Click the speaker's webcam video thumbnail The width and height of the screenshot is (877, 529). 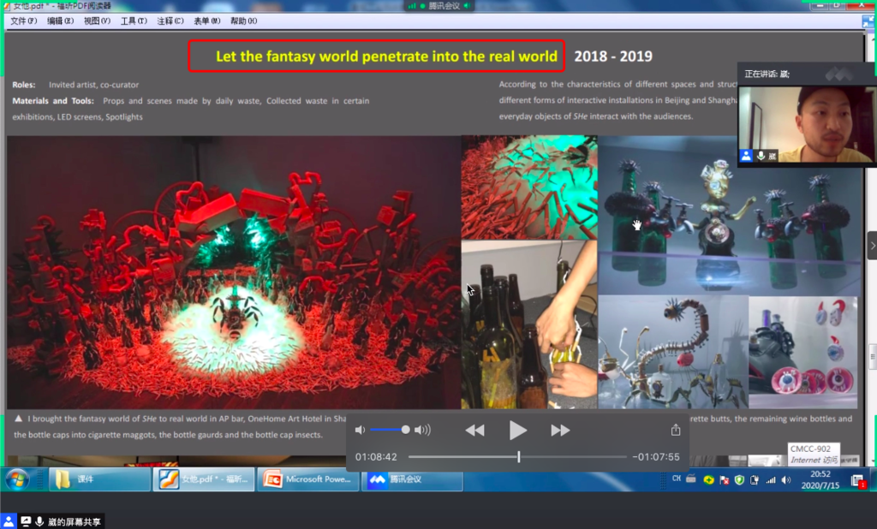pos(806,124)
